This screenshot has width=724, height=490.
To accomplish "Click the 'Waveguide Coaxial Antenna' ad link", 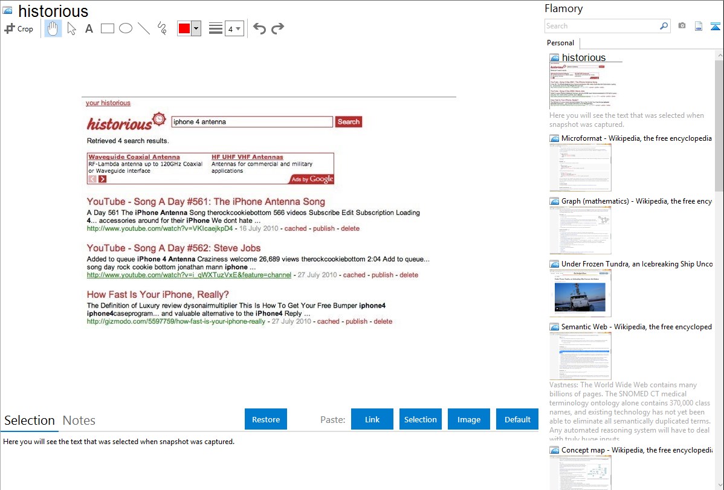I will click(134, 157).
